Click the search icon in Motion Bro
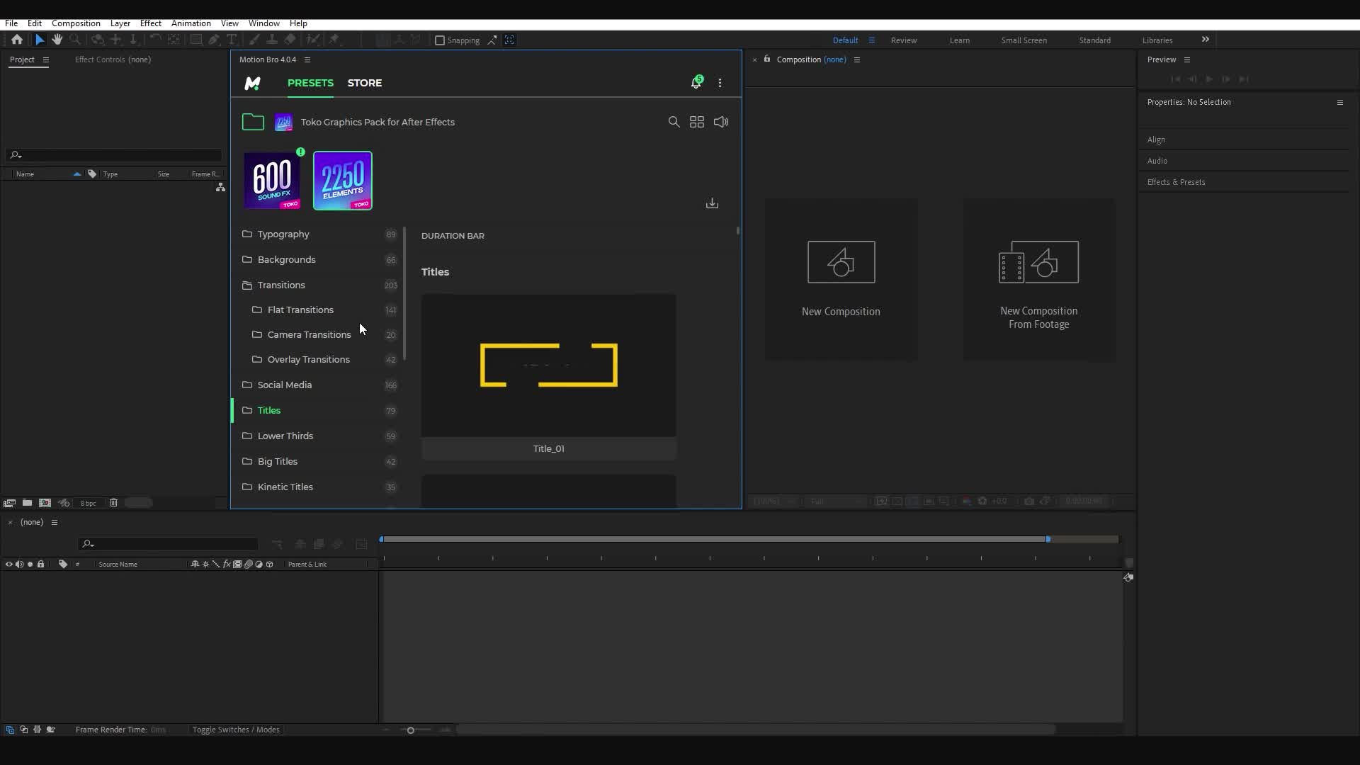The height and width of the screenshot is (765, 1360). coord(674,122)
